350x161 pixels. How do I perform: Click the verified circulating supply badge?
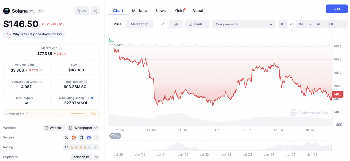coord(92,98)
